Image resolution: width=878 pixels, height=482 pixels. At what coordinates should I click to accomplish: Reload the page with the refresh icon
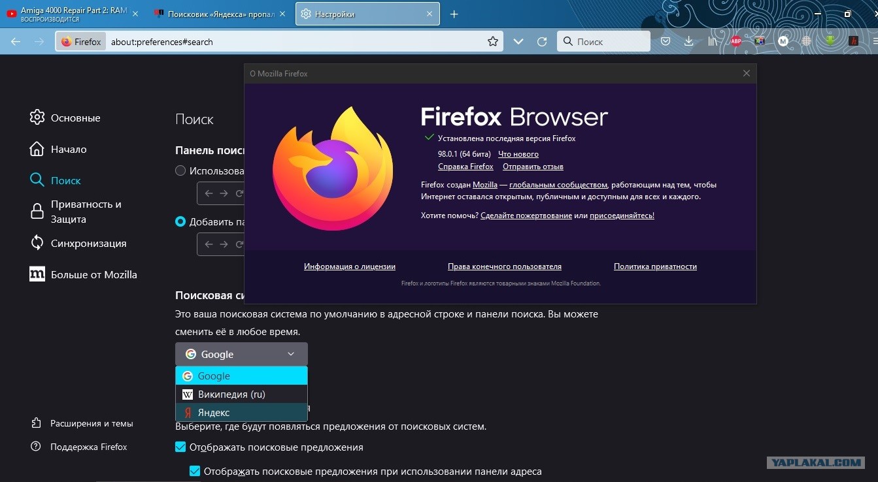click(542, 41)
